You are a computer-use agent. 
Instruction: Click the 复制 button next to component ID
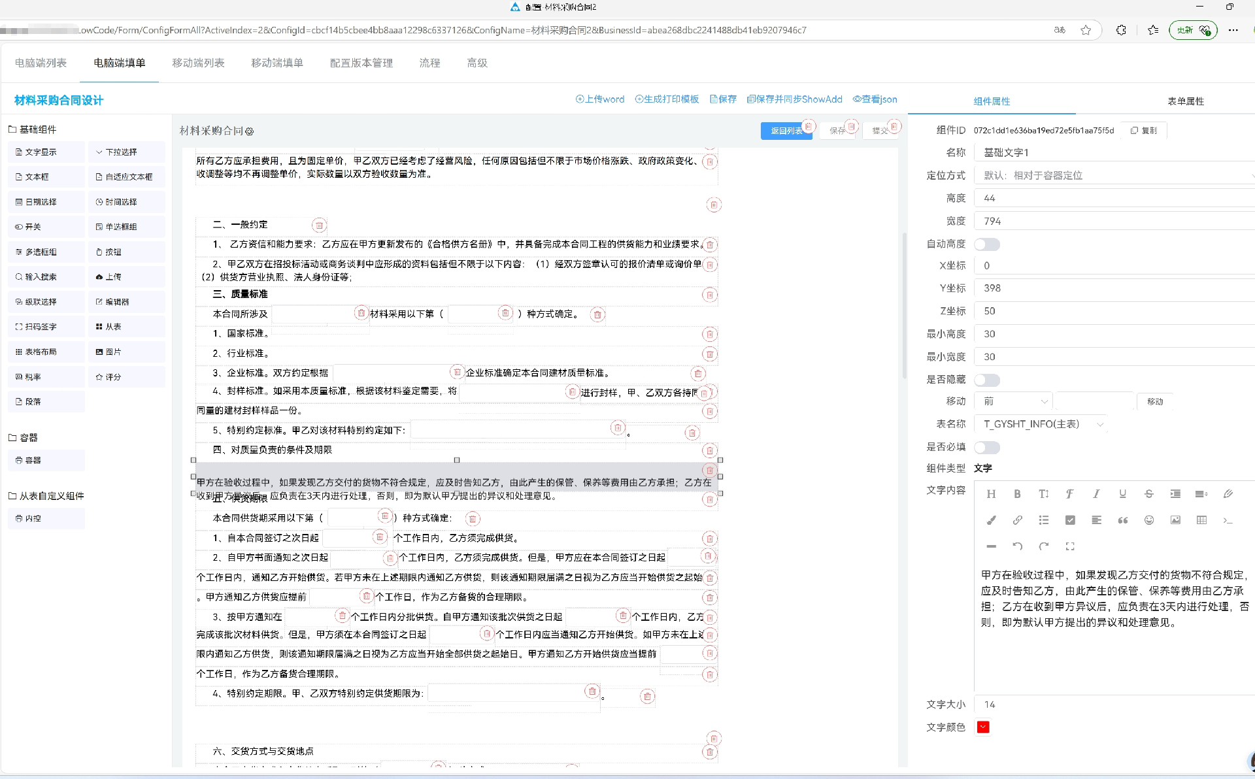(1144, 131)
